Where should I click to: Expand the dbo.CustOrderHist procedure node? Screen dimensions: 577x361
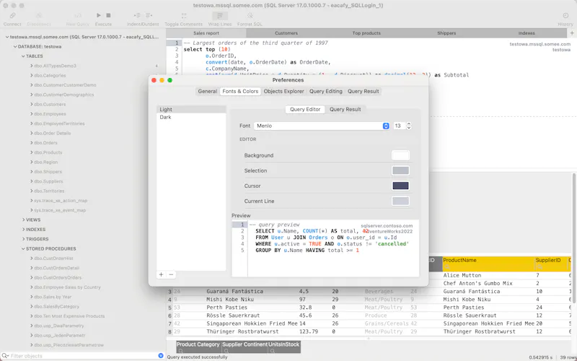(x=31, y=258)
